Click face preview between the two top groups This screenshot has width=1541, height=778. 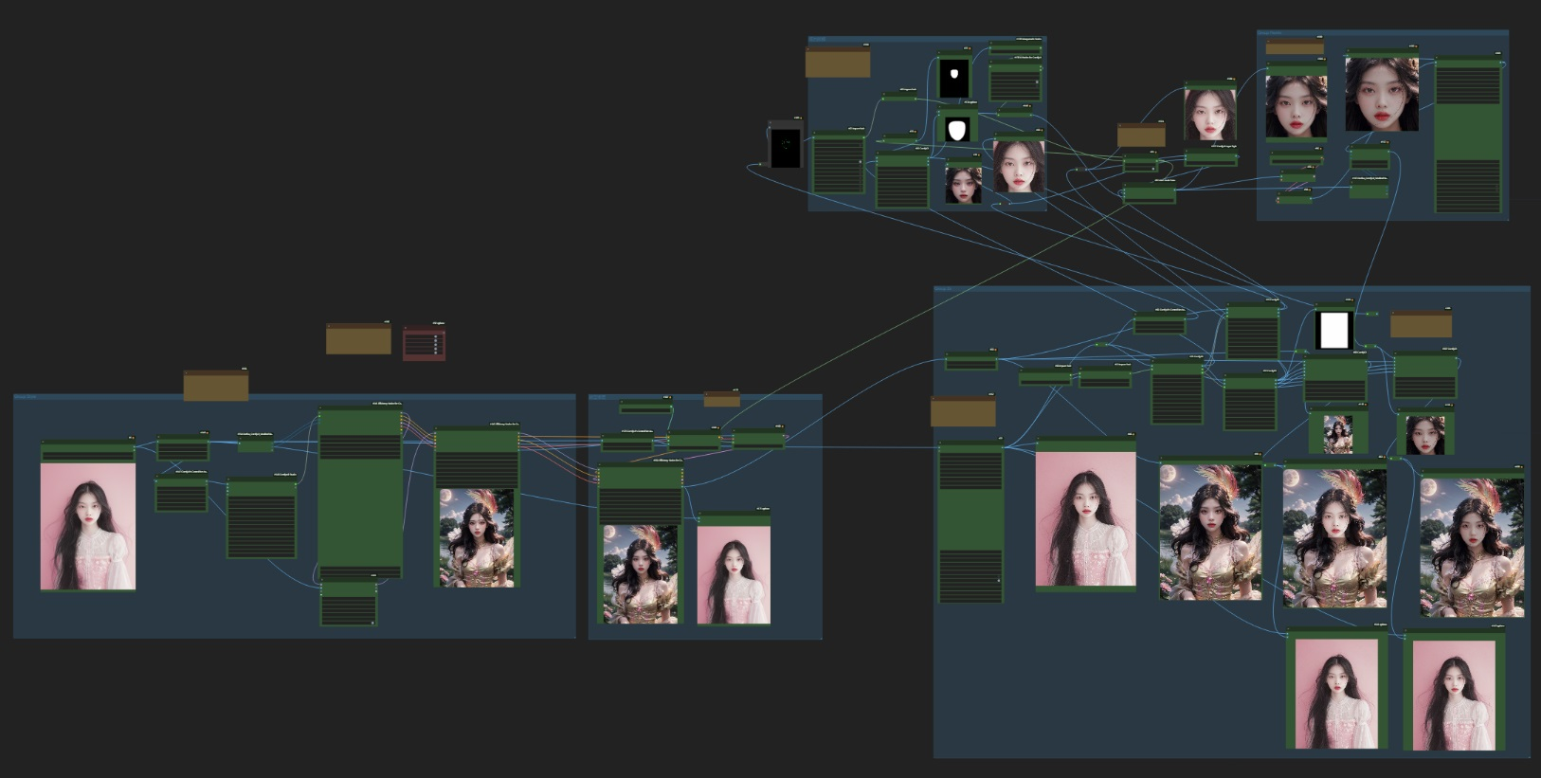click(1210, 115)
